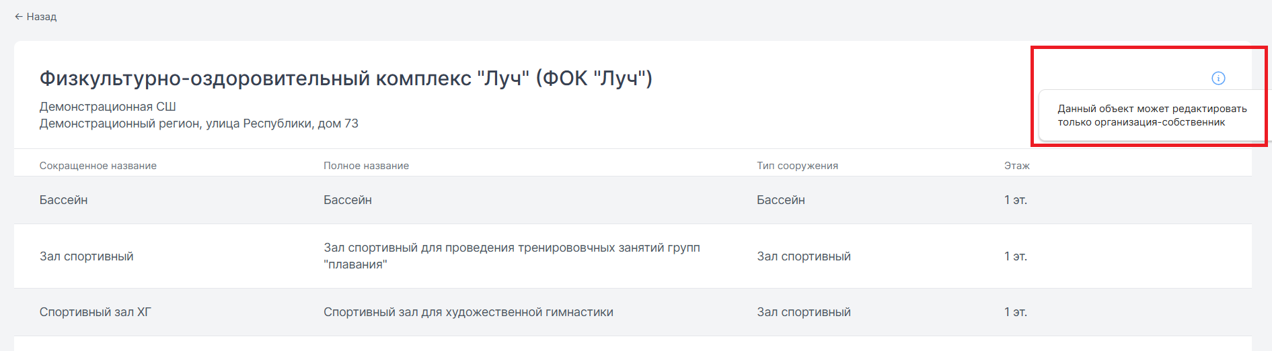1272x351 pixels.
Task: Click the floor value in the Бассейн row
Action: pyautogui.click(x=1015, y=200)
